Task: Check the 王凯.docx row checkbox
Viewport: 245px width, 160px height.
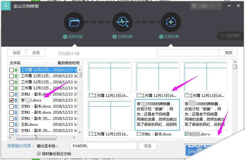Action: point(12,125)
